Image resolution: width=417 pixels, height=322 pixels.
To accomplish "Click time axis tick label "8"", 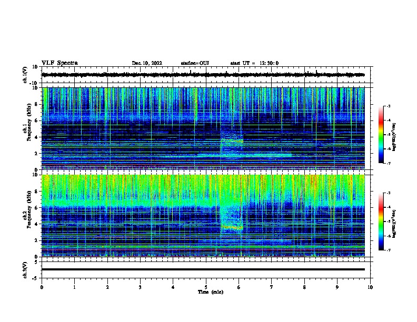I will click(x=304, y=287).
